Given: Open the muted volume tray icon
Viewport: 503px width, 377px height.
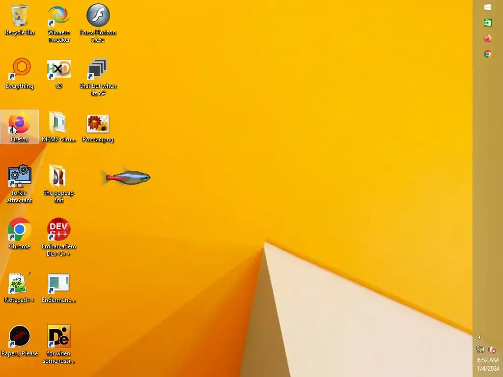Looking at the screenshot, I should (x=492, y=349).
